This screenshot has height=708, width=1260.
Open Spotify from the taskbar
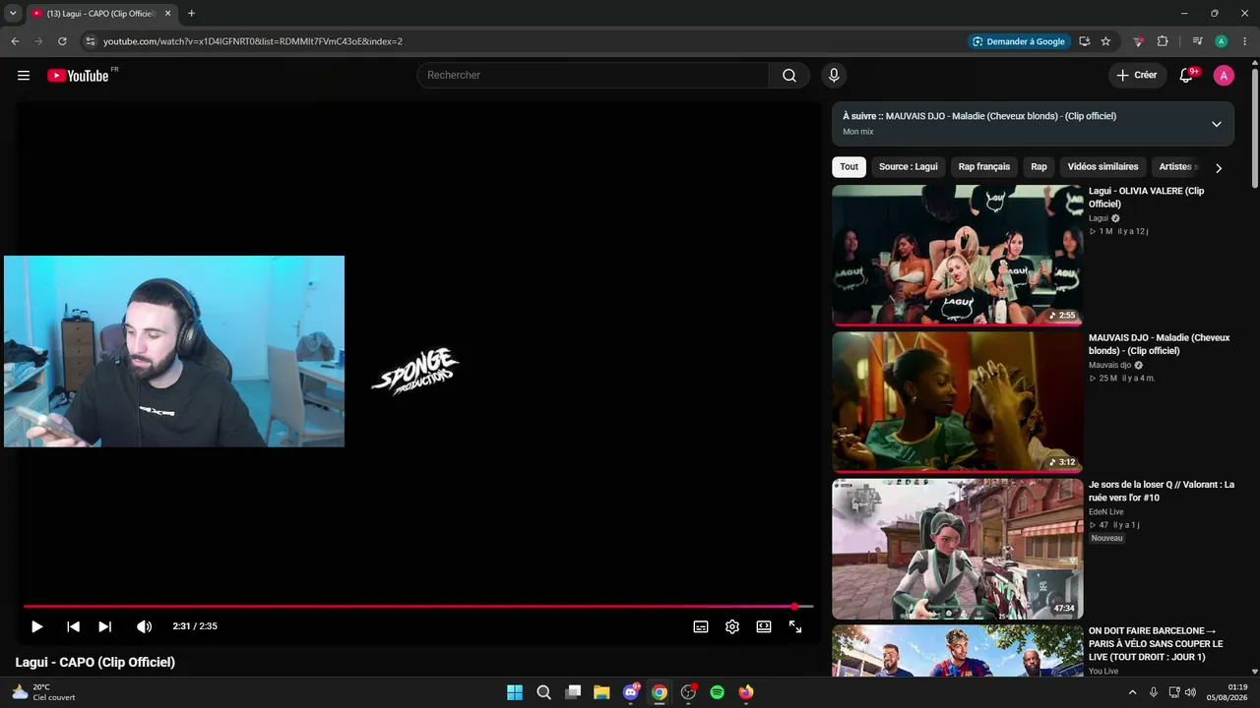[x=718, y=692]
